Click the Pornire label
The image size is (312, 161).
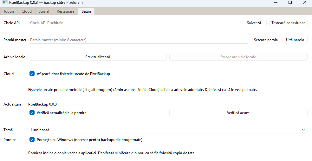pos(10,140)
